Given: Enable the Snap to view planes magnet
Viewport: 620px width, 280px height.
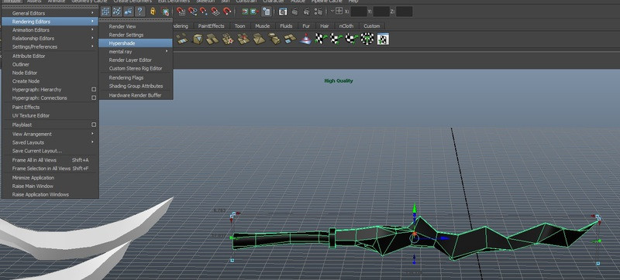Looking at the screenshot, I should pyautogui.click(x=215, y=12).
